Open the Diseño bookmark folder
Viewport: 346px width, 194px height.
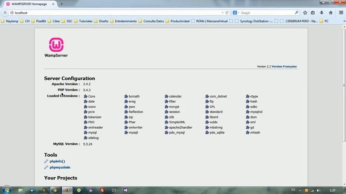101,21
